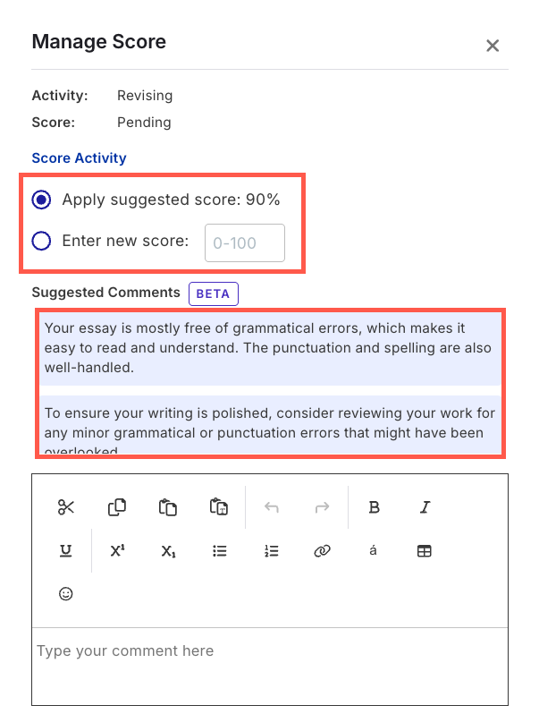
Task: Click the Paste as plain text icon
Action: click(x=219, y=507)
